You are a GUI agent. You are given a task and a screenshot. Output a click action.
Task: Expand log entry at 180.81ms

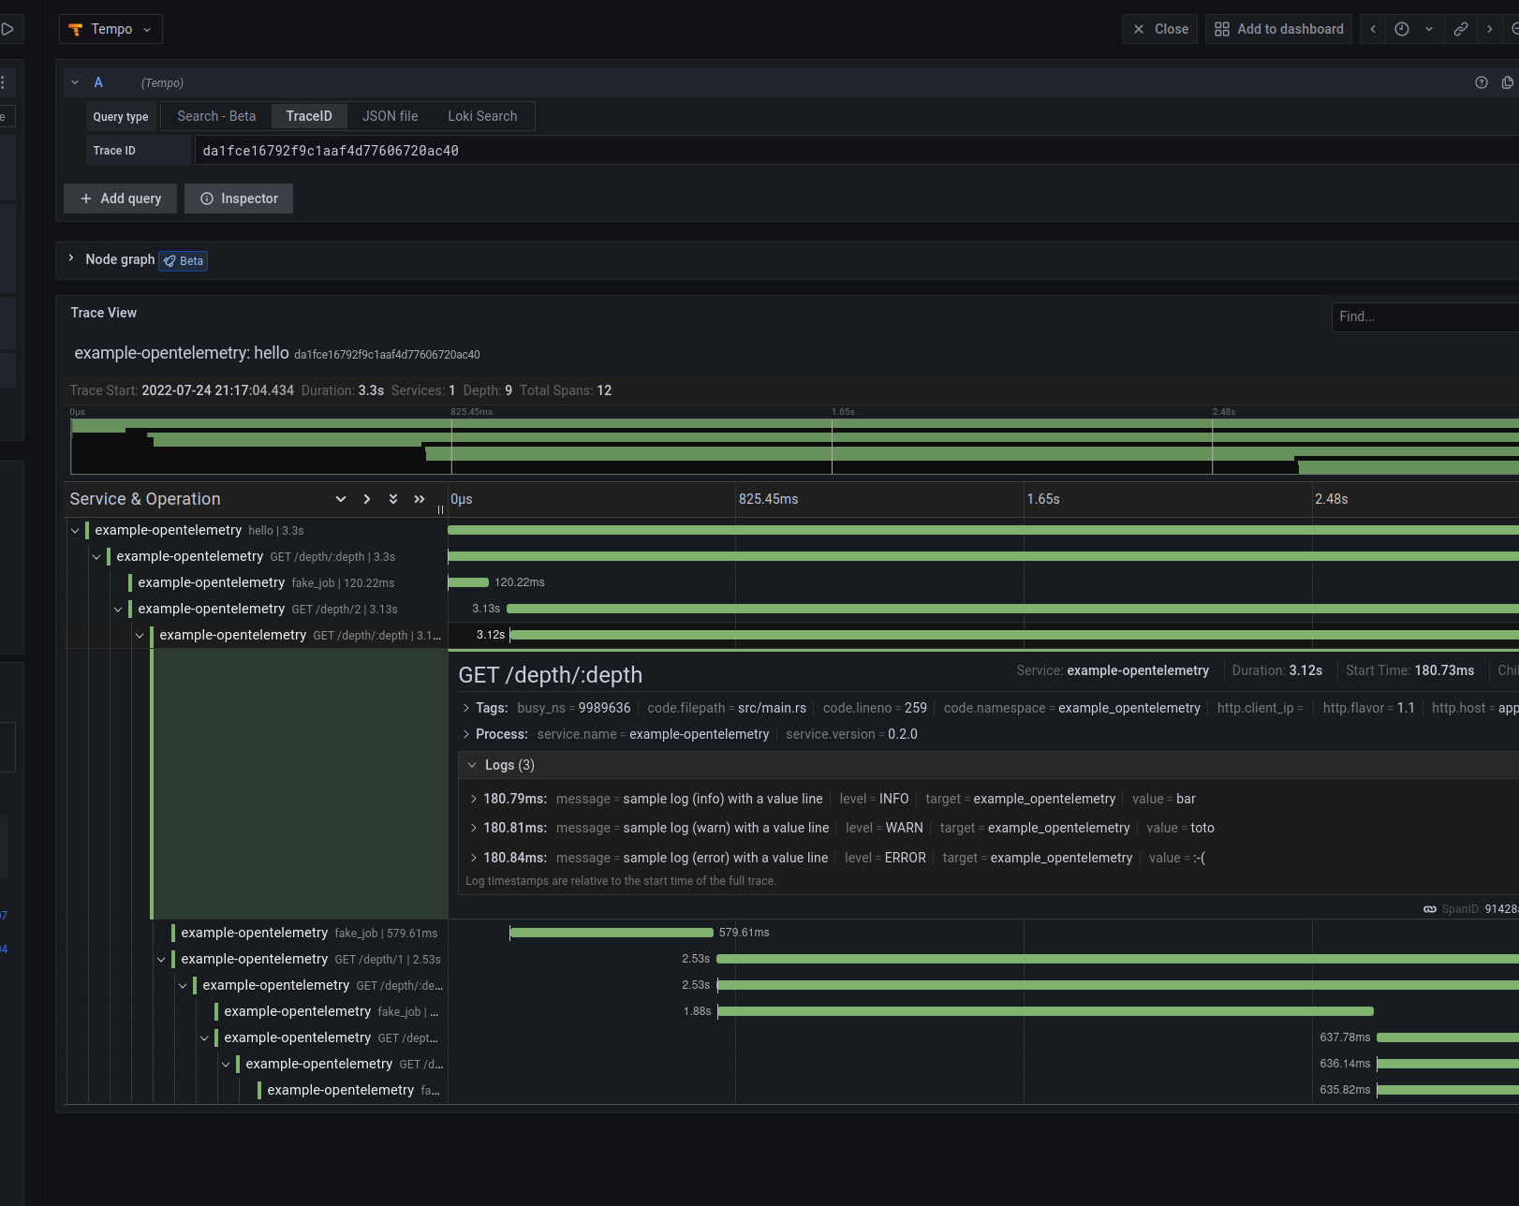pos(473,828)
